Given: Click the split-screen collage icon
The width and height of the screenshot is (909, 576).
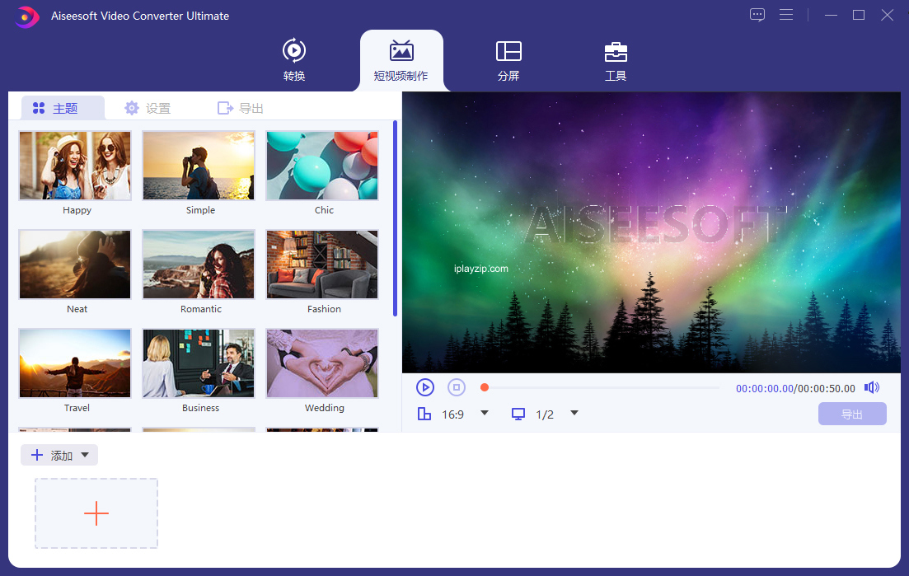Looking at the screenshot, I should (x=508, y=51).
